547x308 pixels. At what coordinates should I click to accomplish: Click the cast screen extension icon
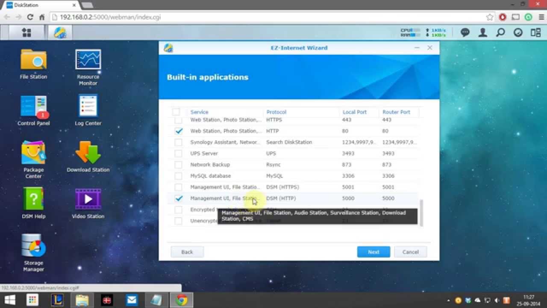[x=516, y=17]
